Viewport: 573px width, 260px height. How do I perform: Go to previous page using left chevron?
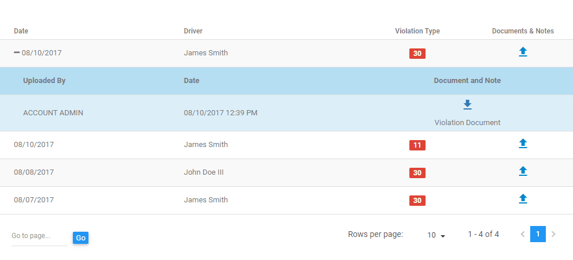click(x=523, y=234)
